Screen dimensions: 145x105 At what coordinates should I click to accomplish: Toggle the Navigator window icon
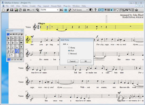click(x=99, y=10)
